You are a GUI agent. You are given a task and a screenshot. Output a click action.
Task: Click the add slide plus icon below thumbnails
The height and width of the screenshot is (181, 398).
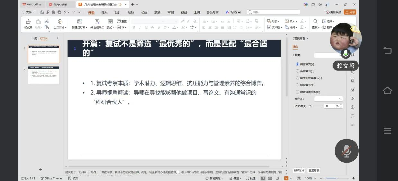(x=41, y=169)
